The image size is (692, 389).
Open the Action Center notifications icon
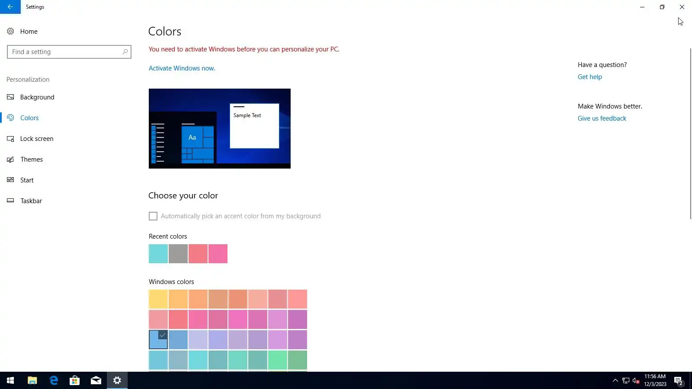[679, 381]
